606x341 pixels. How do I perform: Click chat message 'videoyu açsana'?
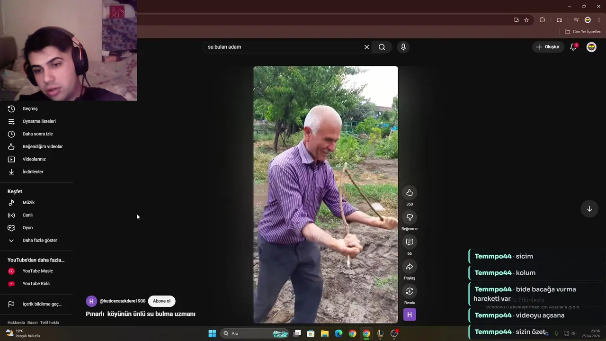[x=540, y=315]
